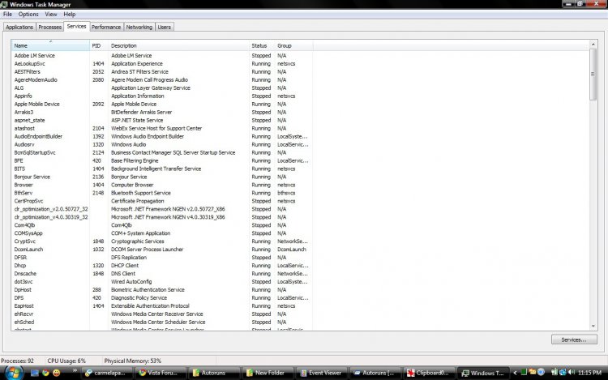This screenshot has width=608, height=380.
Task: Select BcmSqlStartupSvc service
Action: coord(35,152)
